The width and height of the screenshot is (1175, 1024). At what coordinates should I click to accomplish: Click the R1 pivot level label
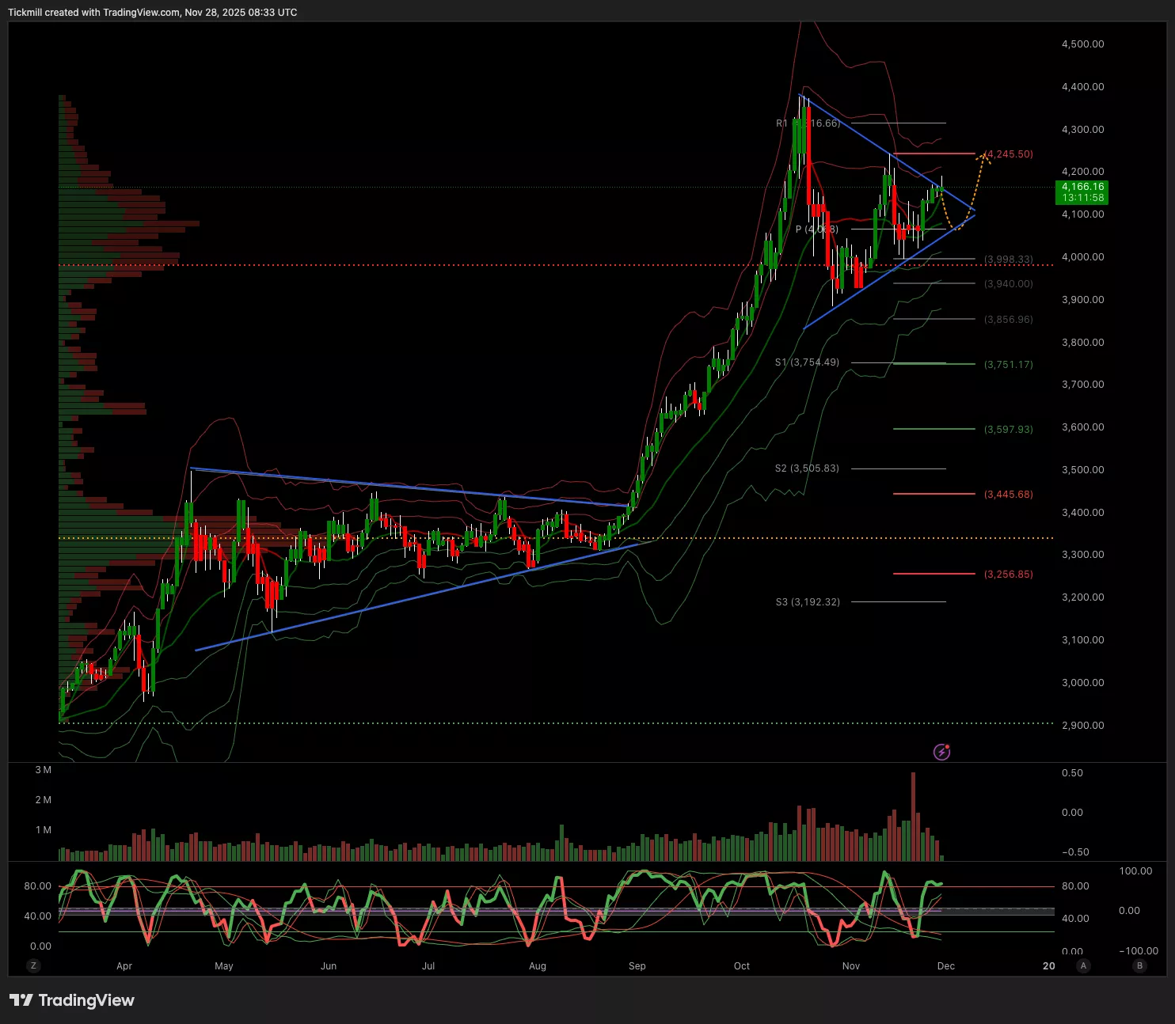click(808, 123)
